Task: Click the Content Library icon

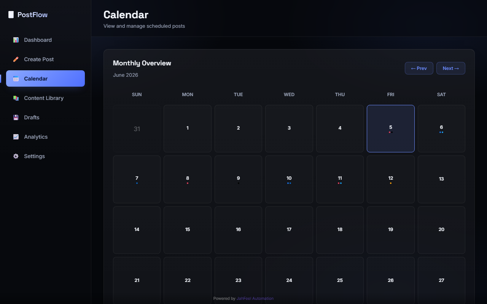Action: pos(16,98)
